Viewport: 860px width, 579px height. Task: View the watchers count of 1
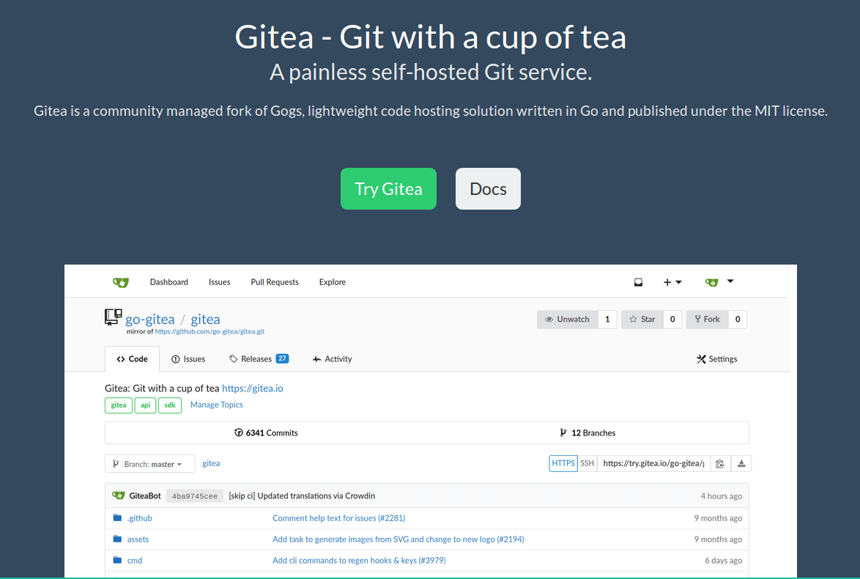pyautogui.click(x=607, y=320)
